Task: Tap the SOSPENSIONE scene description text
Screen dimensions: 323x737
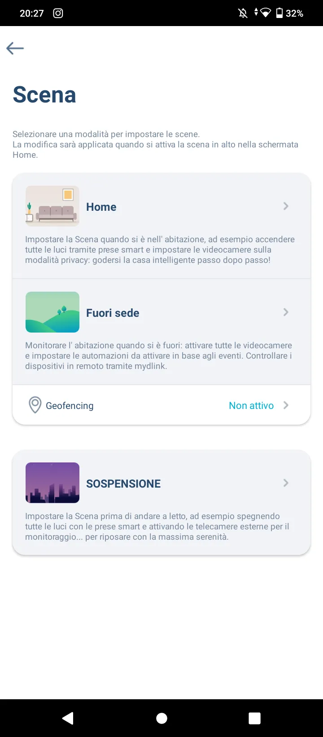Action: (157, 526)
